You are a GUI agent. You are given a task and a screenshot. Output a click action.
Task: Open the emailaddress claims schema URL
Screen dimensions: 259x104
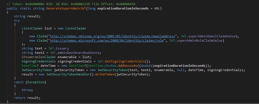(x=112, y=36)
